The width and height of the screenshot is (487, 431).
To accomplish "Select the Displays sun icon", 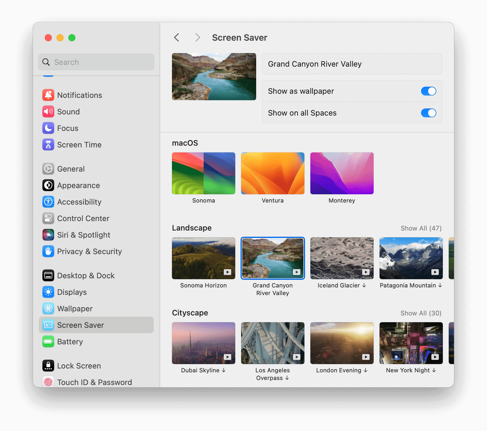I will [x=48, y=292].
